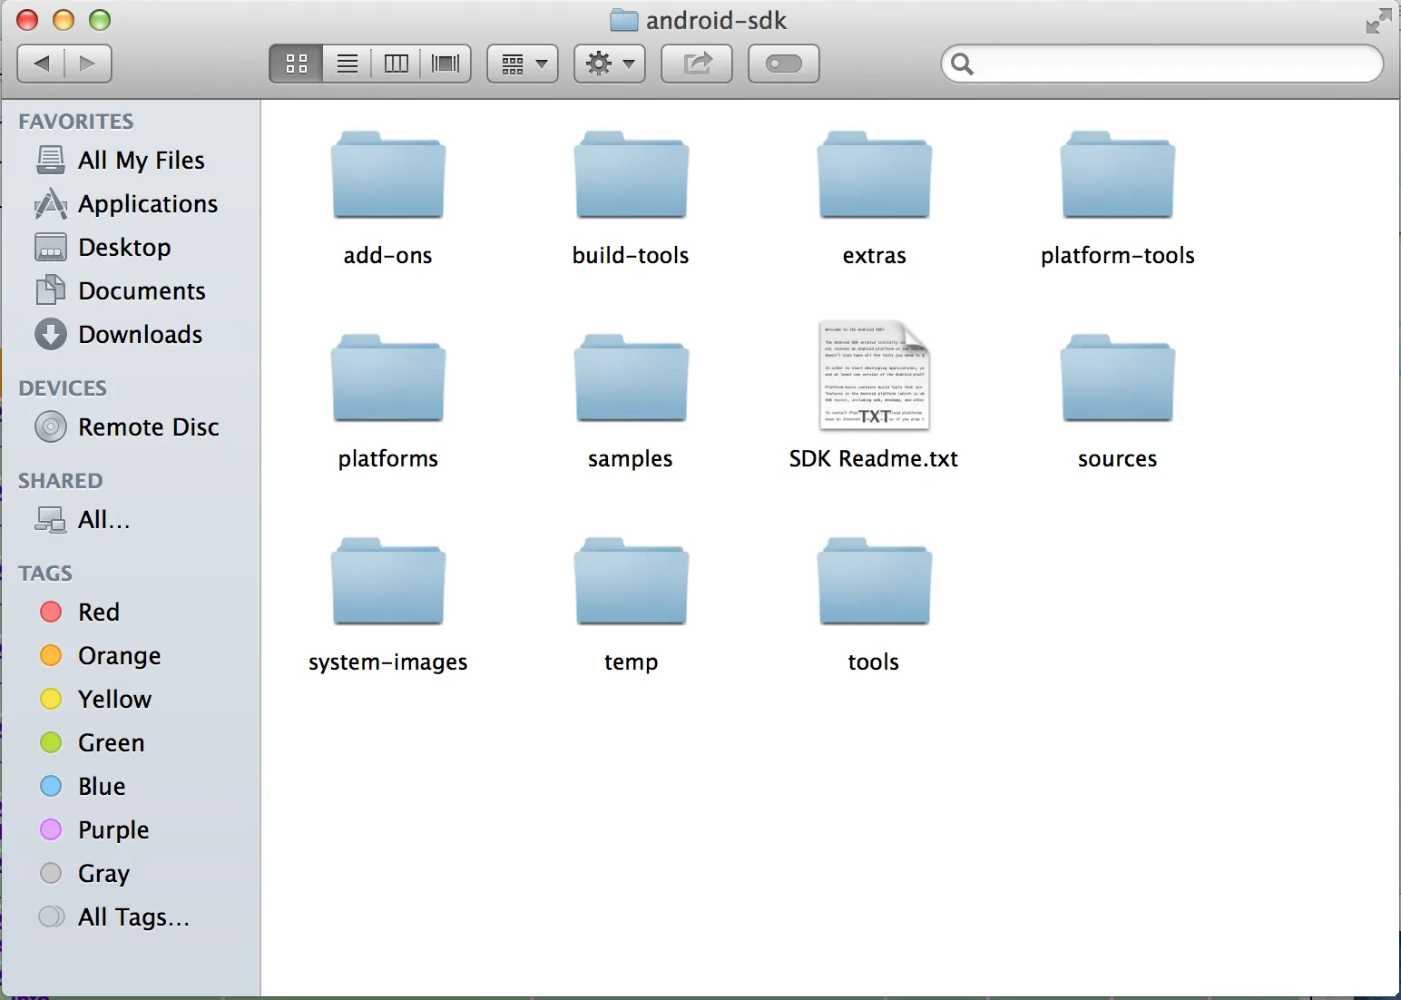
Task: Open Documents in the sidebar
Action: (131, 291)
